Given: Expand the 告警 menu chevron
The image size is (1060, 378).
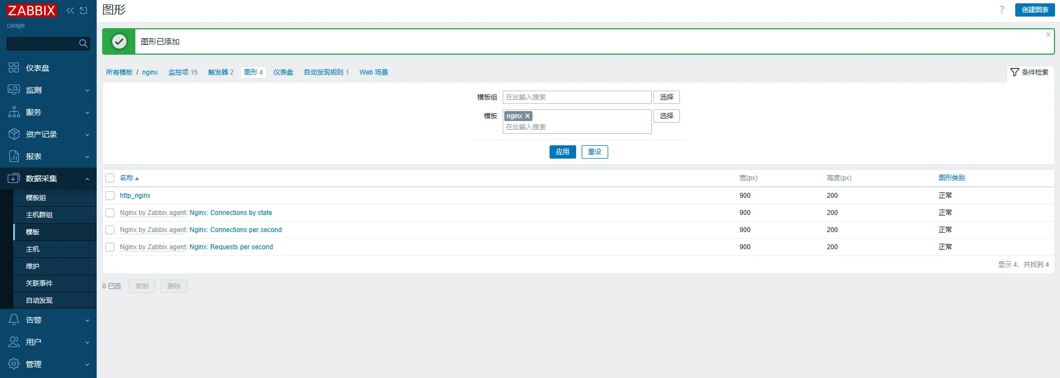Looking at the screenshot, I should click(87, 321).
